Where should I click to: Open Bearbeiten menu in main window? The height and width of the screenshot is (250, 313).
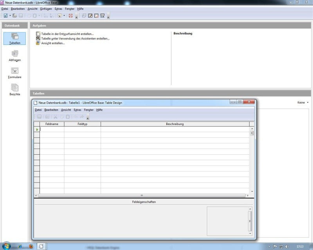(x=18, y=9)
